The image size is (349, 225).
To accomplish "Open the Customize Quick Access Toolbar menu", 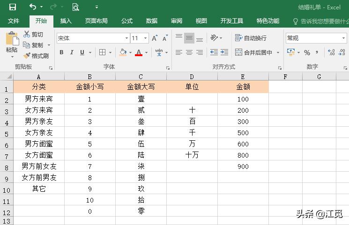I will click(x=97, y=7).
